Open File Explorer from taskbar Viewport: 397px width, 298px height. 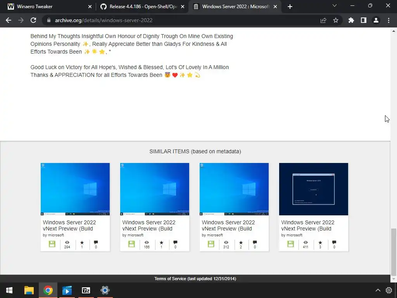[29, 290]
